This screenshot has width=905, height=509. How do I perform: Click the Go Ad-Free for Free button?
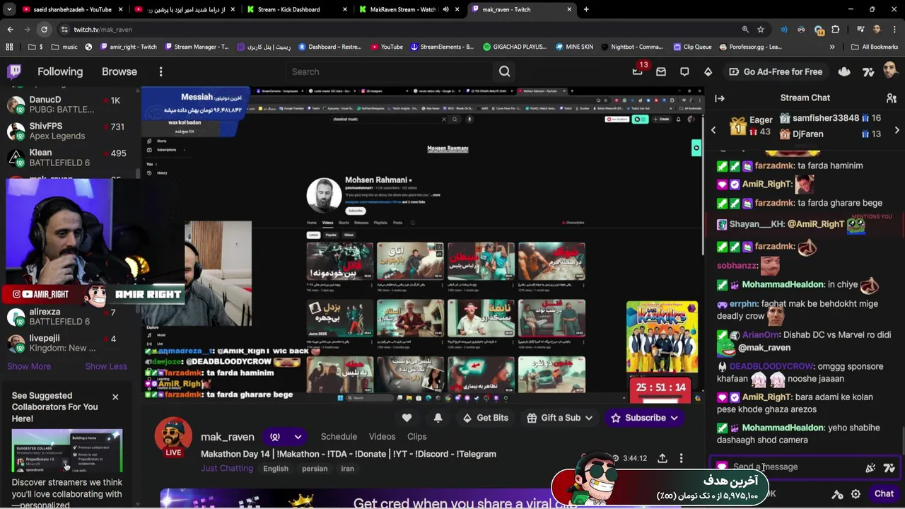coord(776,71)
